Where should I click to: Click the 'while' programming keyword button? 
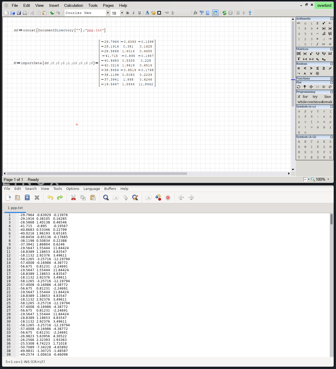302,102
